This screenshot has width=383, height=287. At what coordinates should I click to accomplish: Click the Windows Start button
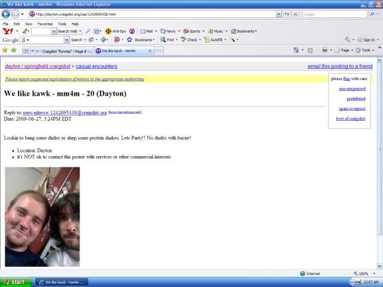click(x=14, y=282)
